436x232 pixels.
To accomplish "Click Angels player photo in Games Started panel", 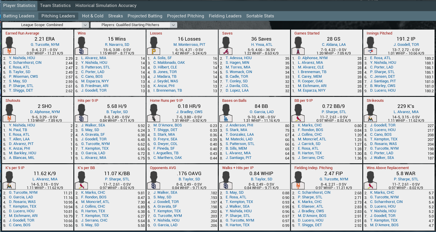I will pos(298,46).
